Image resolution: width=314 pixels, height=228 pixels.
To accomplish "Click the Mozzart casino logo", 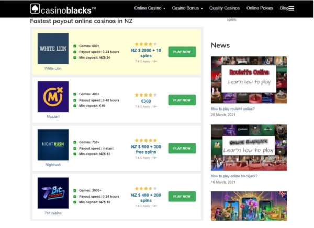I will coord(53,97).
